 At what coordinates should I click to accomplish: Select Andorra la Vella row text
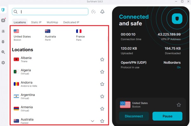29,84
